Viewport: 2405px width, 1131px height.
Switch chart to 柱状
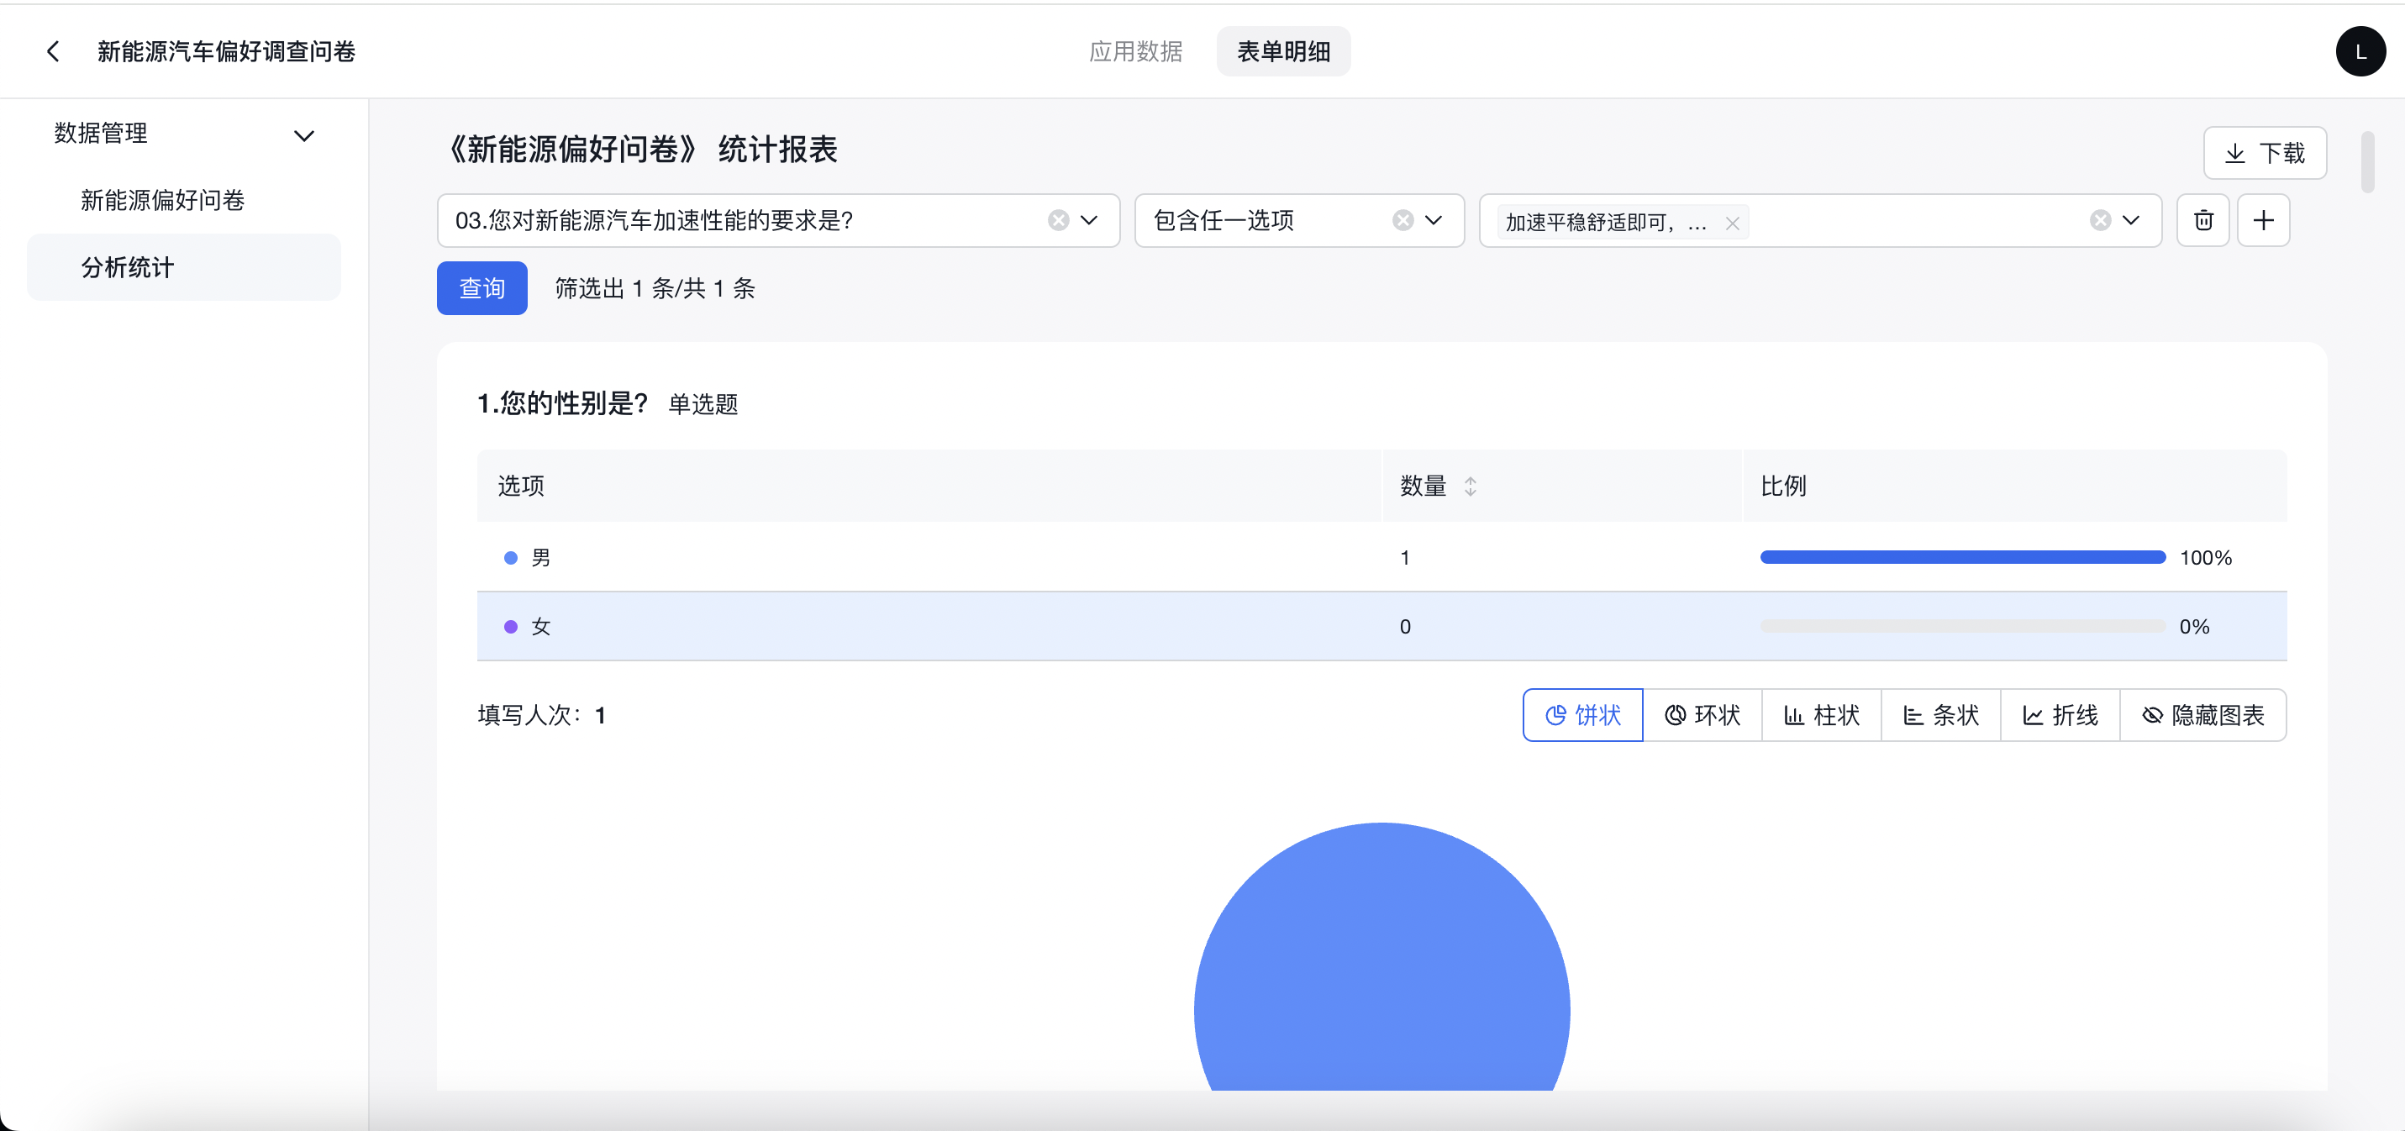(1822, 715)
